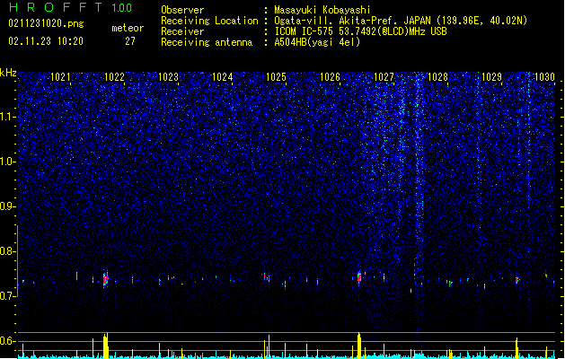Click the 'Receiving Location' label

209,21
